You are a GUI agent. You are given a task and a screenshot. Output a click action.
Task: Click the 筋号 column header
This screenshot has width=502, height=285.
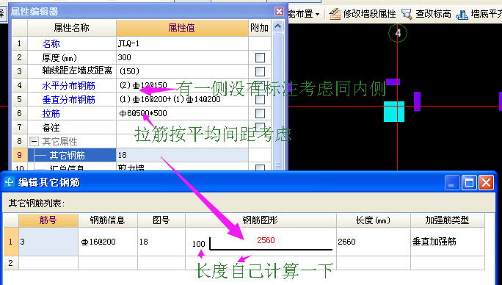(48, 220)
